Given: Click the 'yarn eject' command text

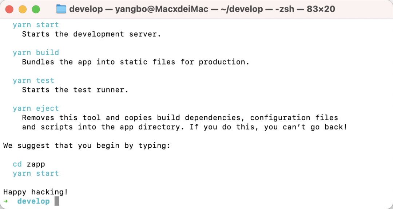Looking at the screenshot, I should click(x=36, y=108).
